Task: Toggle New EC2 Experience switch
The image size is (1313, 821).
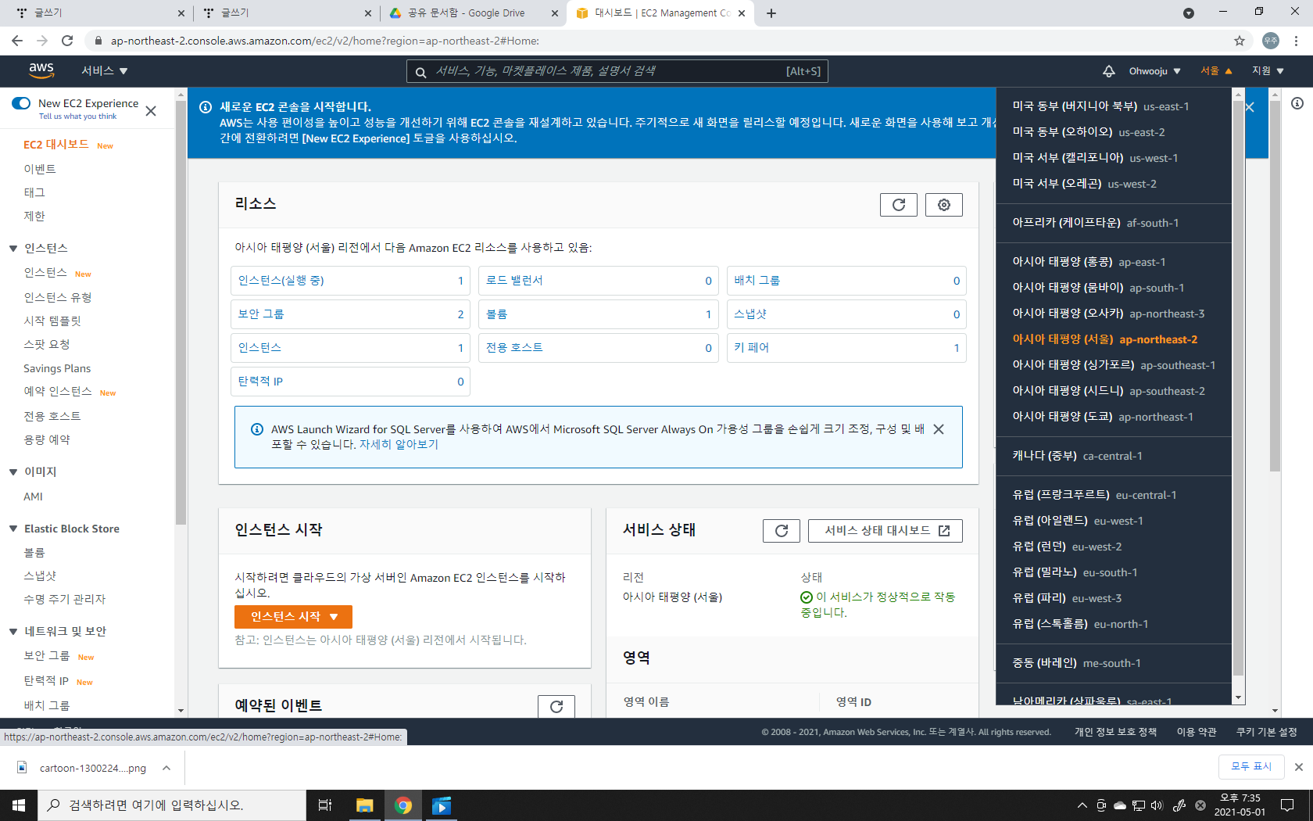Action: (21, 103)
